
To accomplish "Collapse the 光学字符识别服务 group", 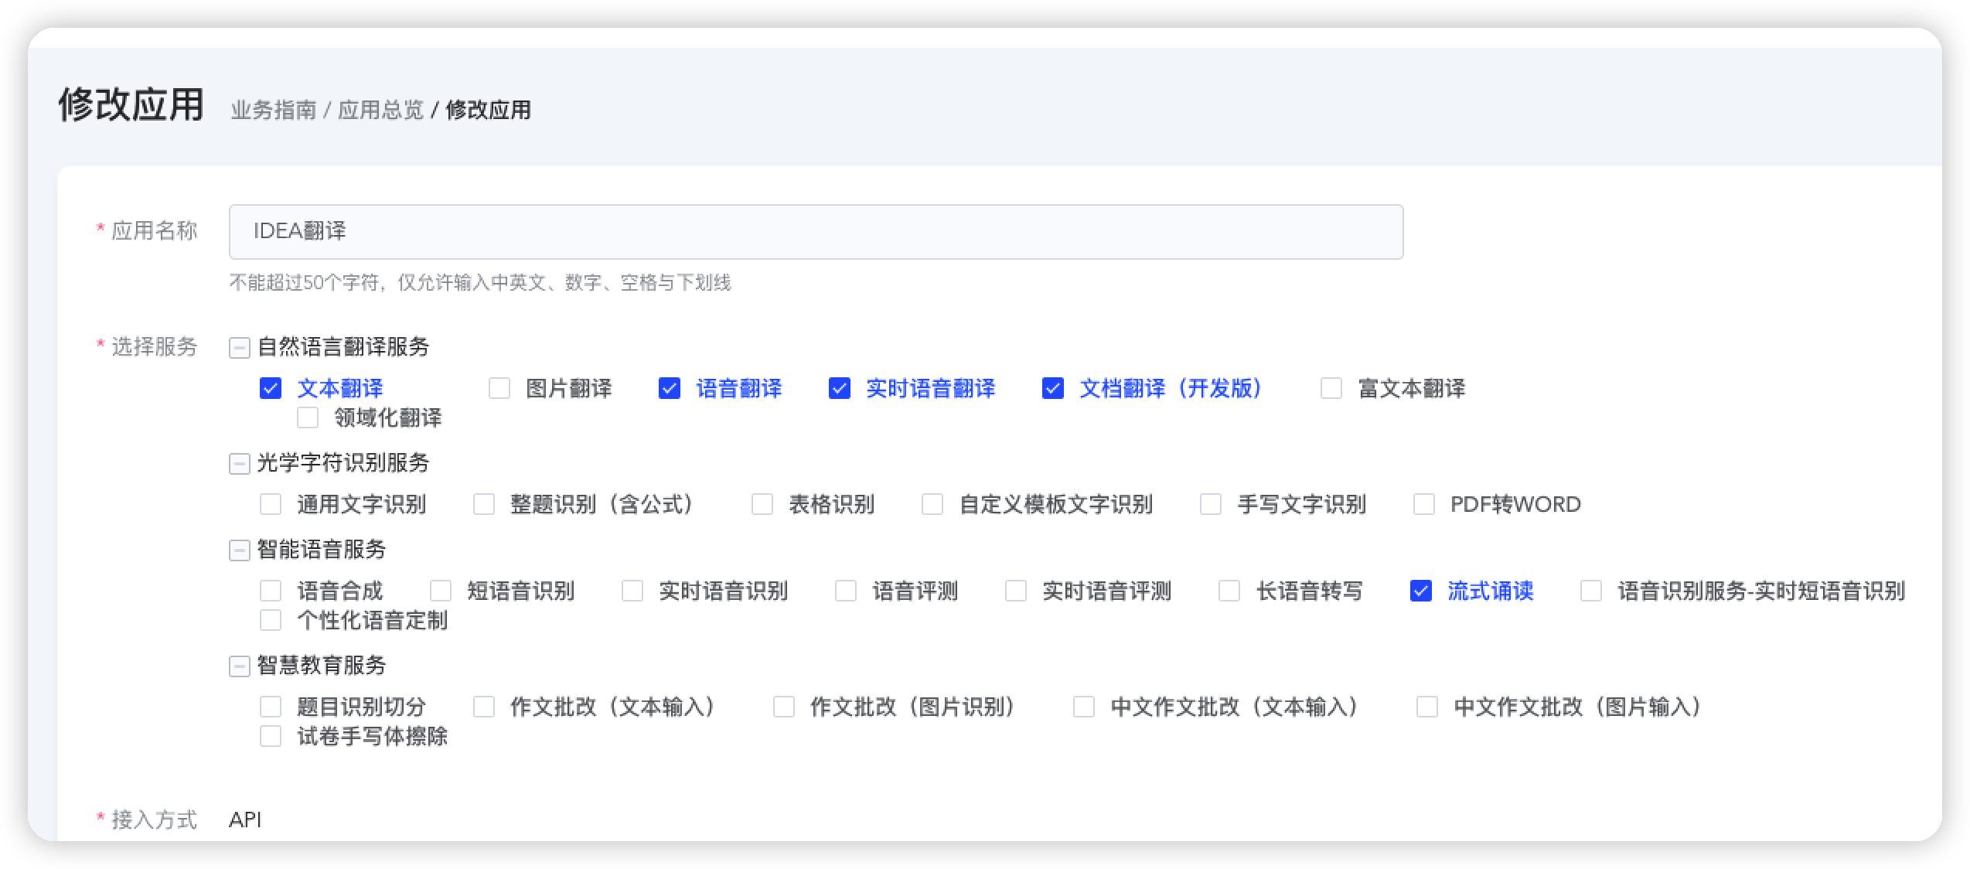I will 240,465.
